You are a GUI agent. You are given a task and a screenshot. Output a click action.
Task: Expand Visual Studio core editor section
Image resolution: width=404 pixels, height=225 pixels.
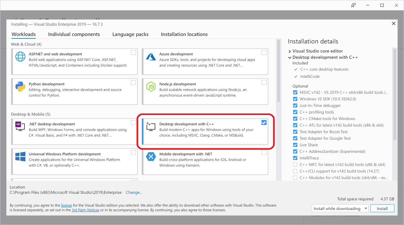[290, 51]
